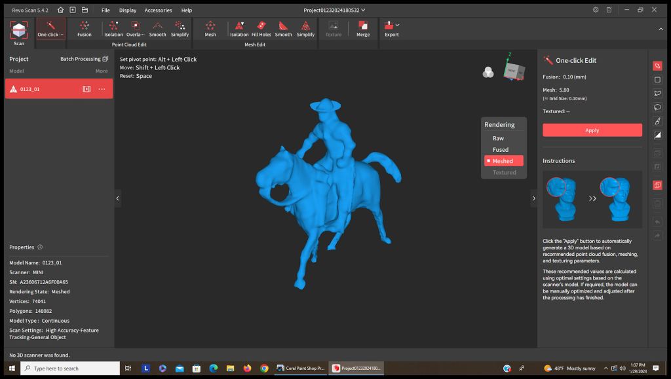The height and width of the screenshot is (379, 671).
Task: Click the view orientation cube
Action: (x=513, y=70)
